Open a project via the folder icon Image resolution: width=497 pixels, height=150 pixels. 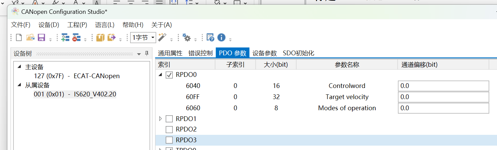(x=30, y=37)
